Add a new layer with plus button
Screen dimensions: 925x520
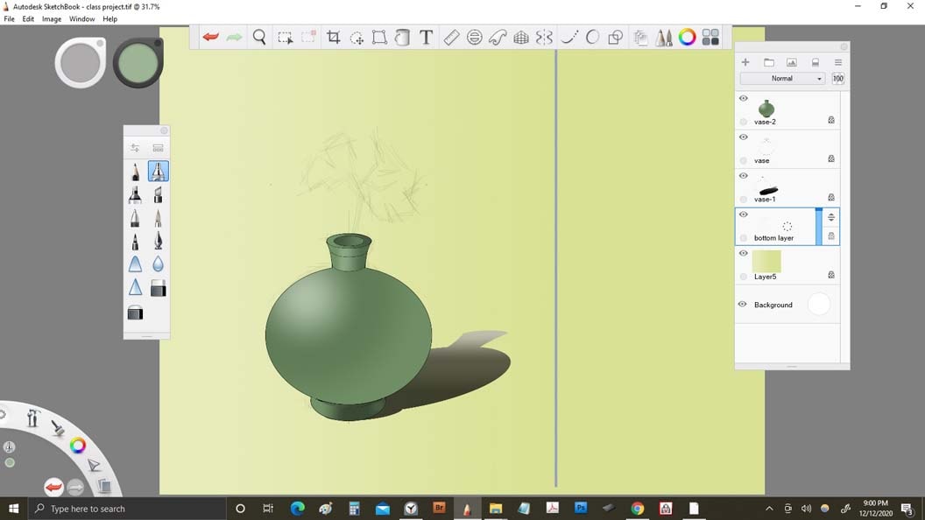coord(745,62)
